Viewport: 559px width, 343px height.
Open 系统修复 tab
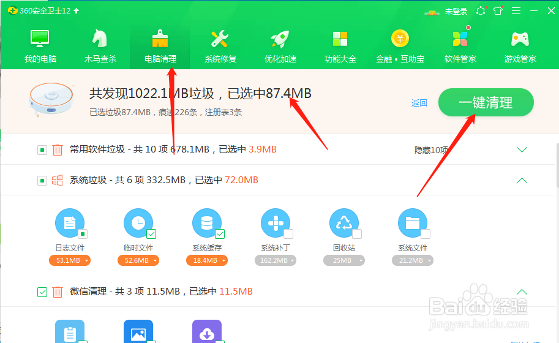220,47
